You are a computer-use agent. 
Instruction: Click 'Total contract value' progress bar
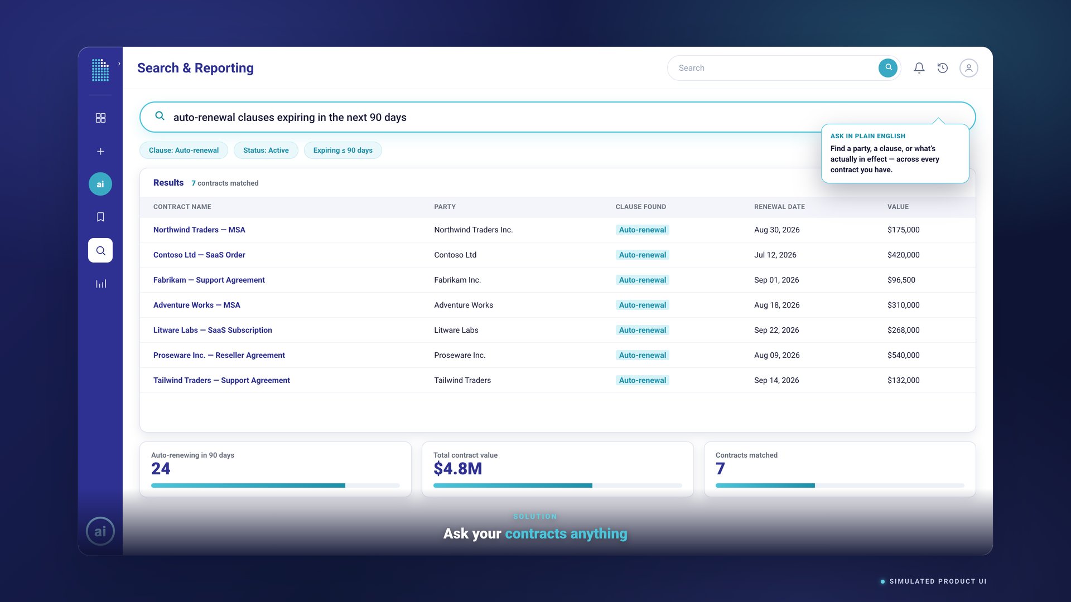557,486
